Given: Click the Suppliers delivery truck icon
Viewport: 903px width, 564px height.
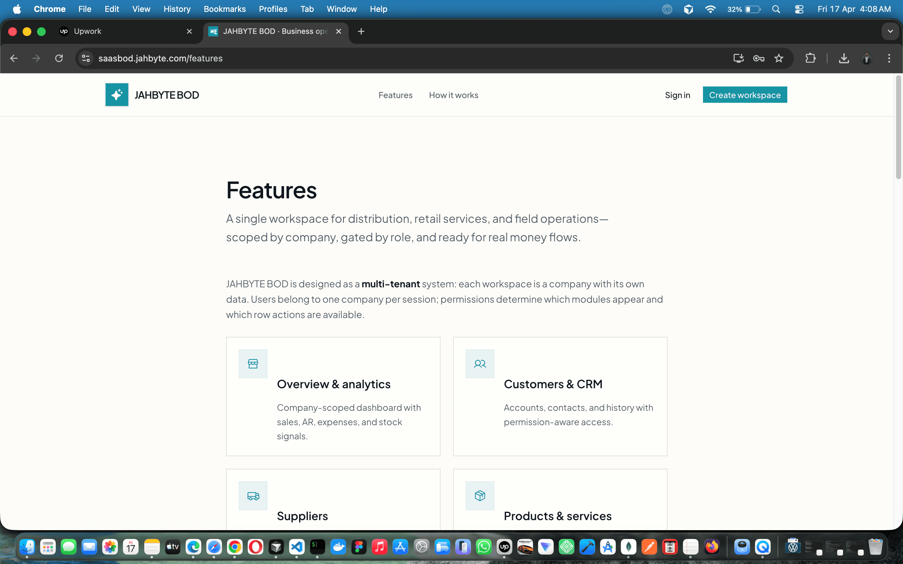Looking at the screenshot, I should coord(253,495).
